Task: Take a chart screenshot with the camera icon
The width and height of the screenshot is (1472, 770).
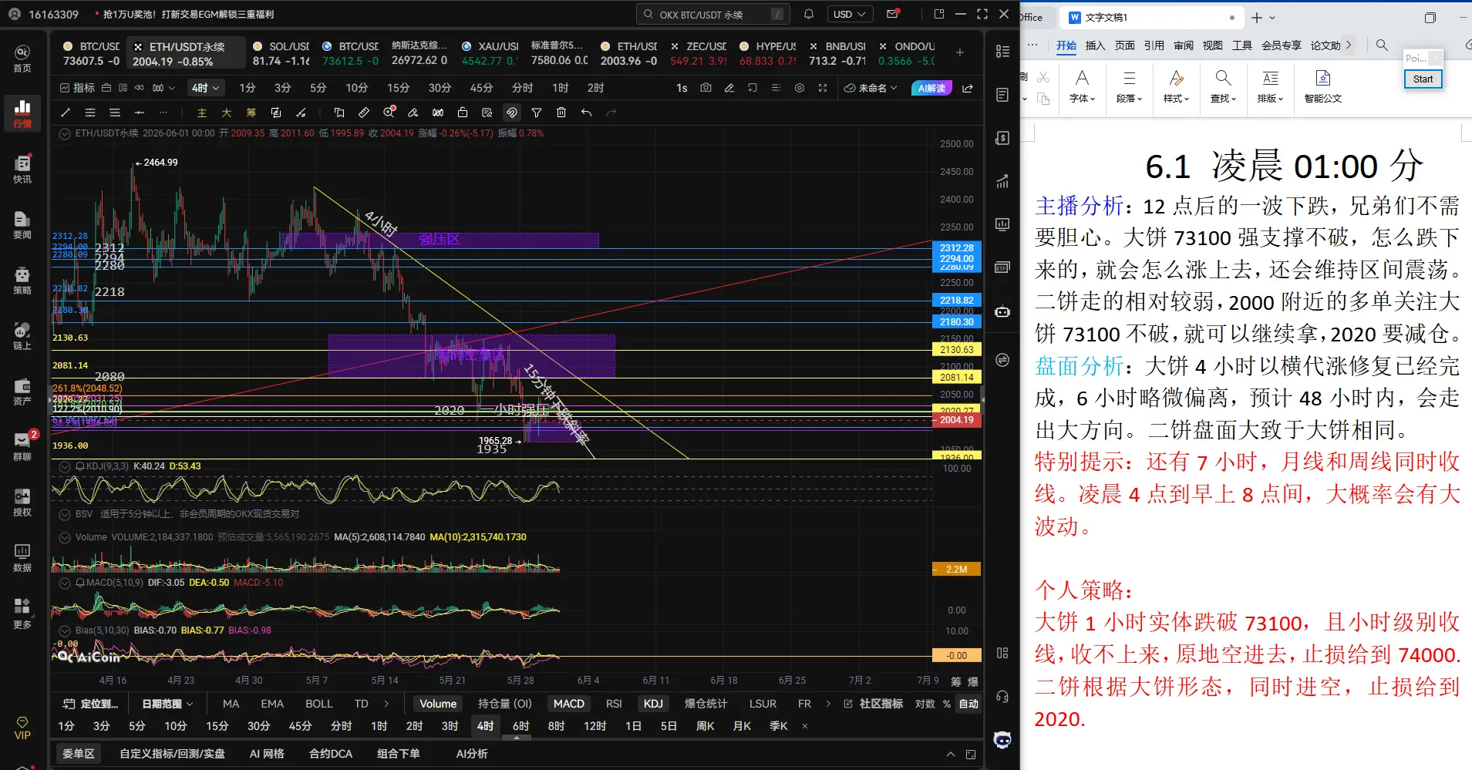Action: pos(706,88)
